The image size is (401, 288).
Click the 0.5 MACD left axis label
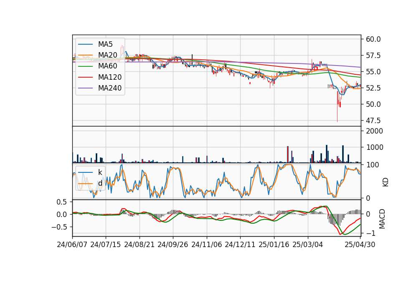tap(61, 202)
